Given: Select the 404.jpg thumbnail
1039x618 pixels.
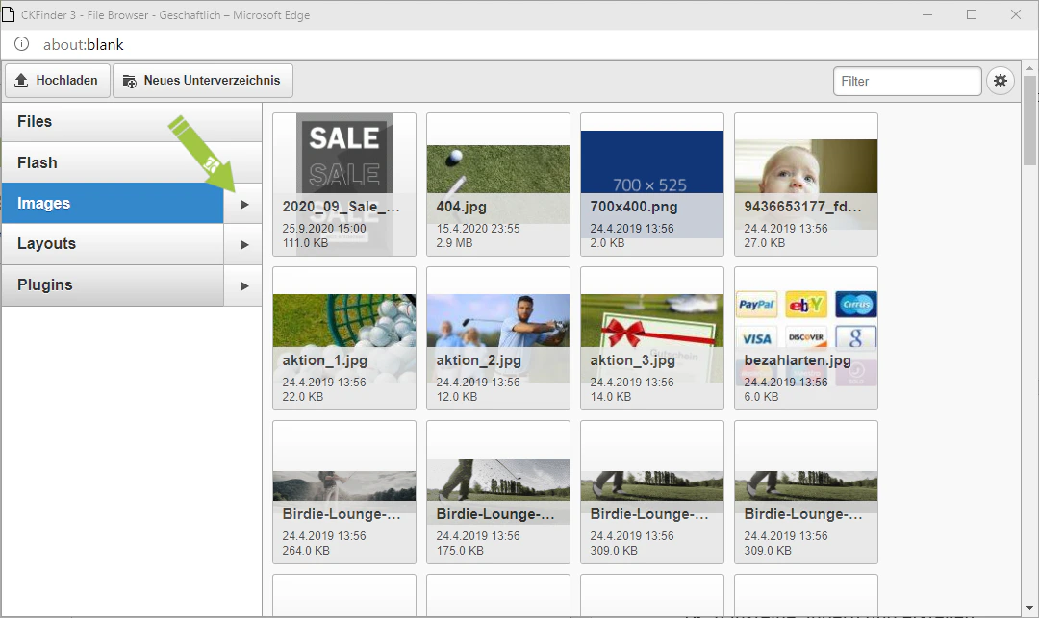Looking at the screenshot, I should 498,185.
